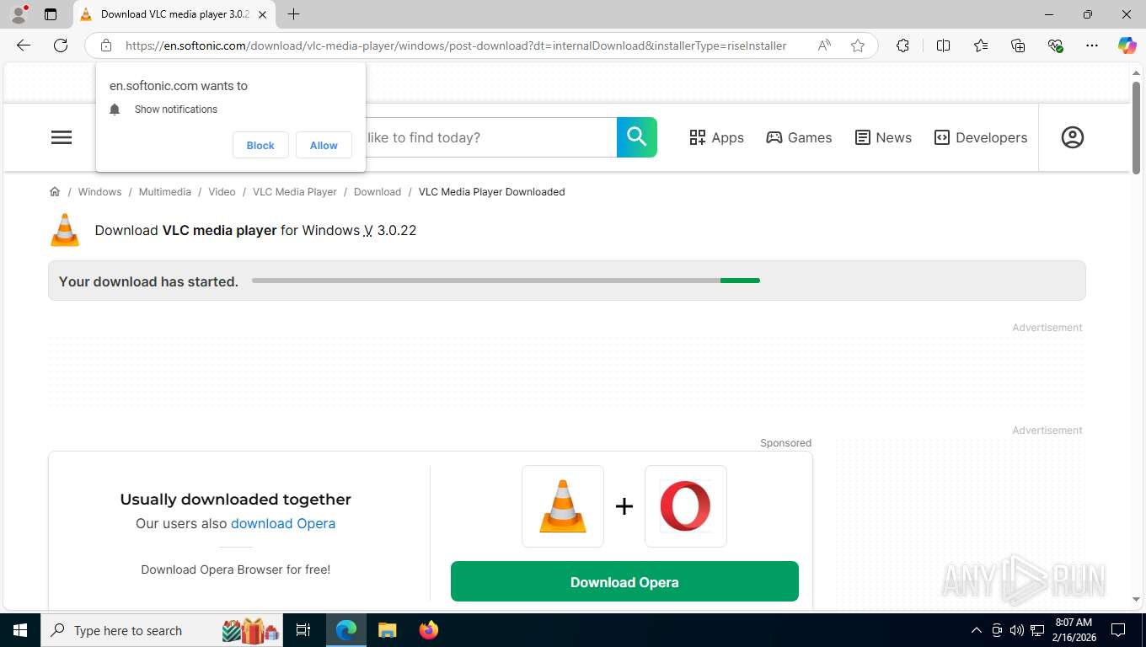Click the download progress bar
The height and width of the screenshot is (647, 1146).
pyautogui.click(x=506, y=281)
